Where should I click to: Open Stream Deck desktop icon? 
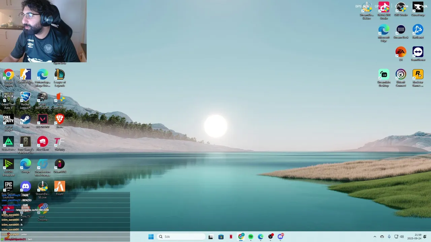point(401,32)
